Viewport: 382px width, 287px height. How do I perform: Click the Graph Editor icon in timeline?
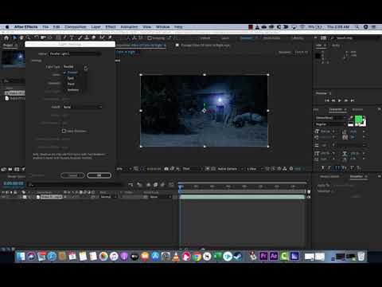click(x=172, y=184)
